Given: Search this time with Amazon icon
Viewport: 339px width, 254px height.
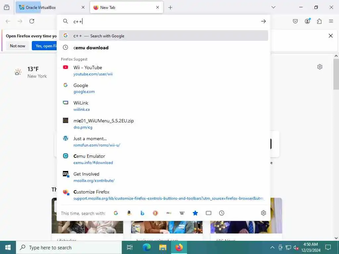Looking at the screenshot, I should (129, 213).
